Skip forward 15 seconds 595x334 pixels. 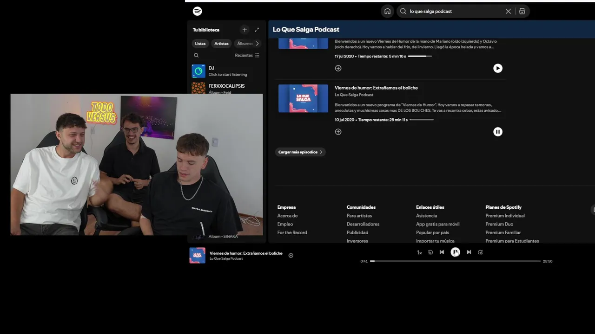480,252
